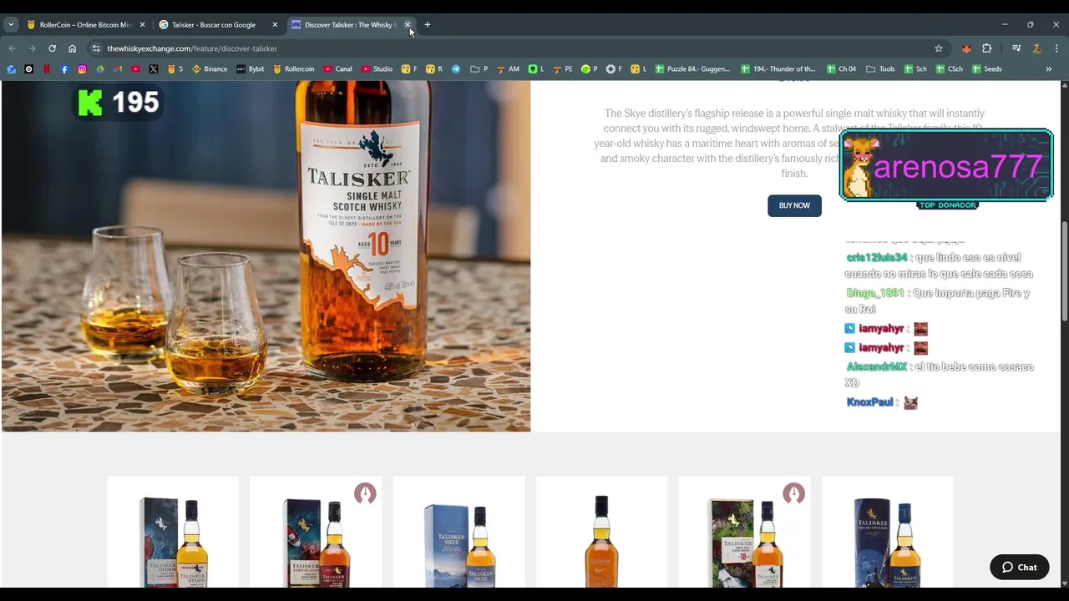
Task: Open the Telegram bookmark icon
Action: (456, 69)
